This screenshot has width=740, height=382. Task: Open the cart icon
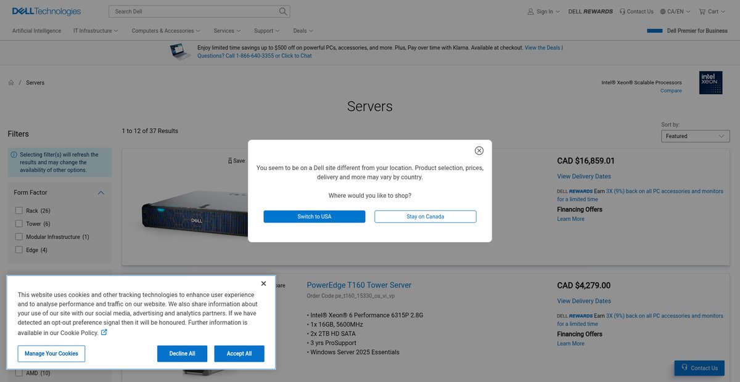(x=702, y=11)
